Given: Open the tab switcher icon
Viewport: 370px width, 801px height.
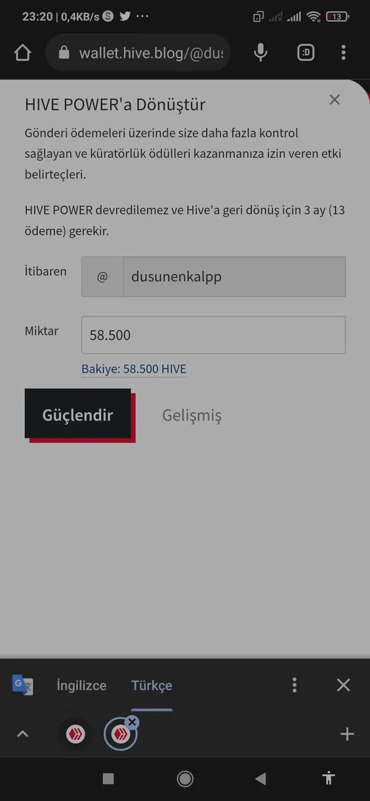Looking at the screenshot, I should click(x=306, y=53).
